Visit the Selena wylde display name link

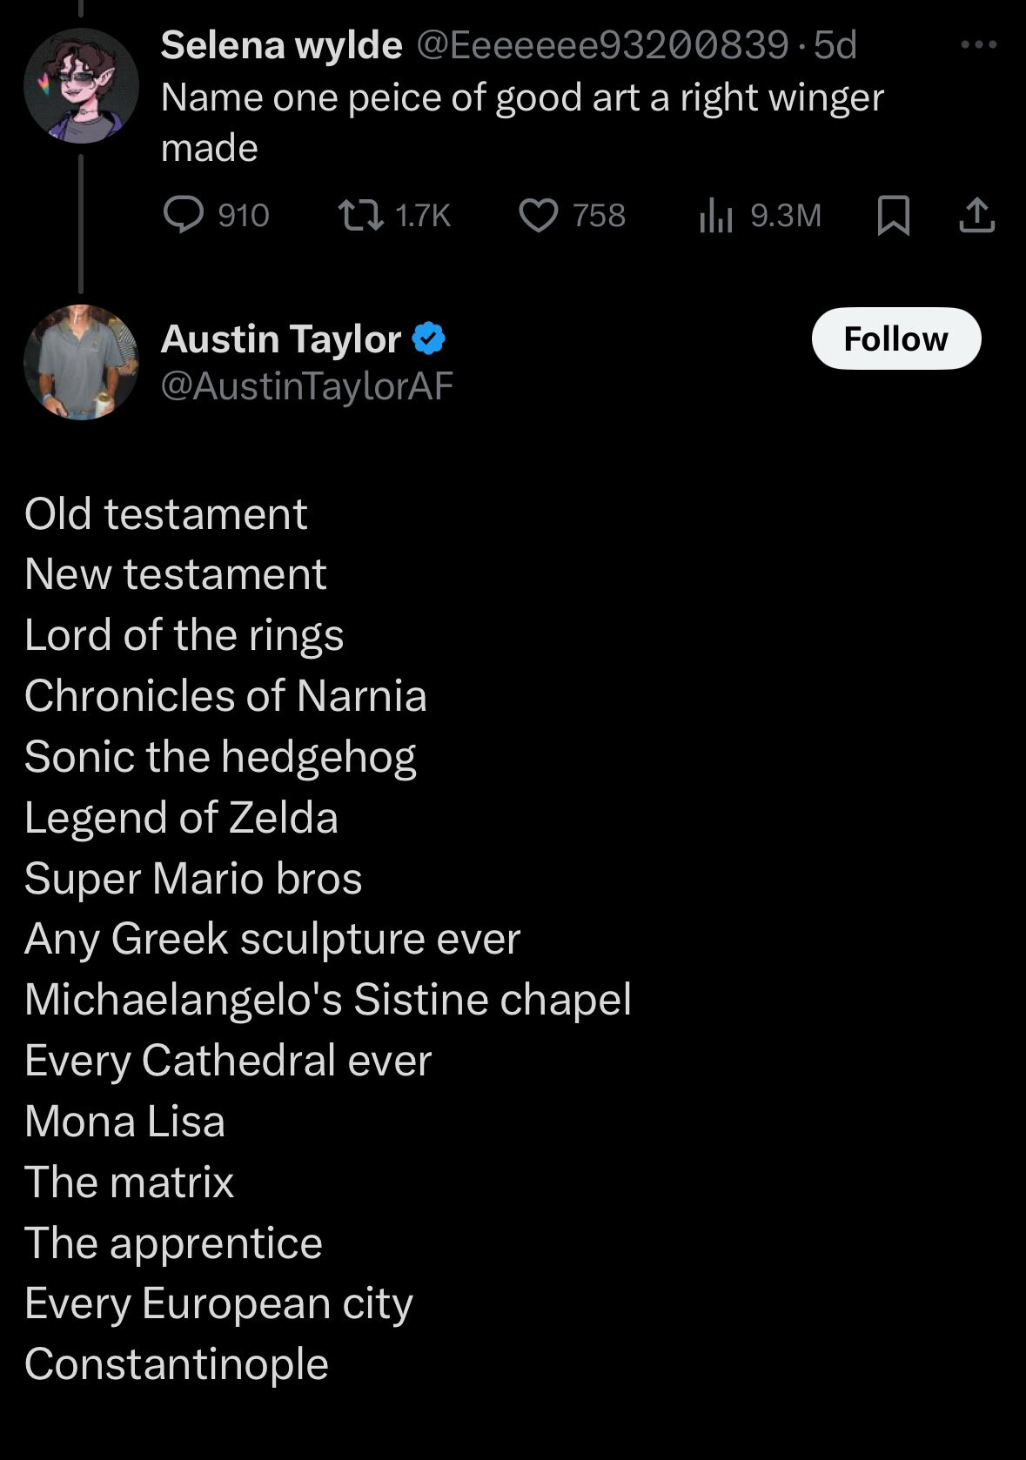tap(281, 45)
